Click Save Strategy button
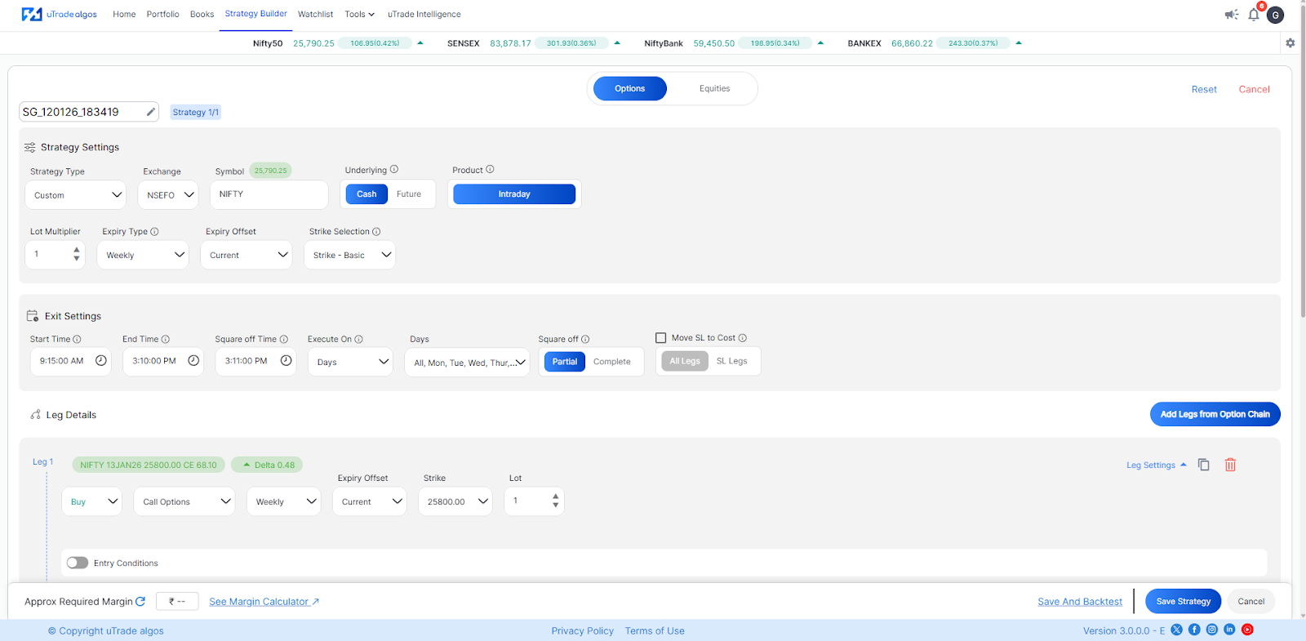This screenshot has width=1306, height=641. coord(1183,601)
